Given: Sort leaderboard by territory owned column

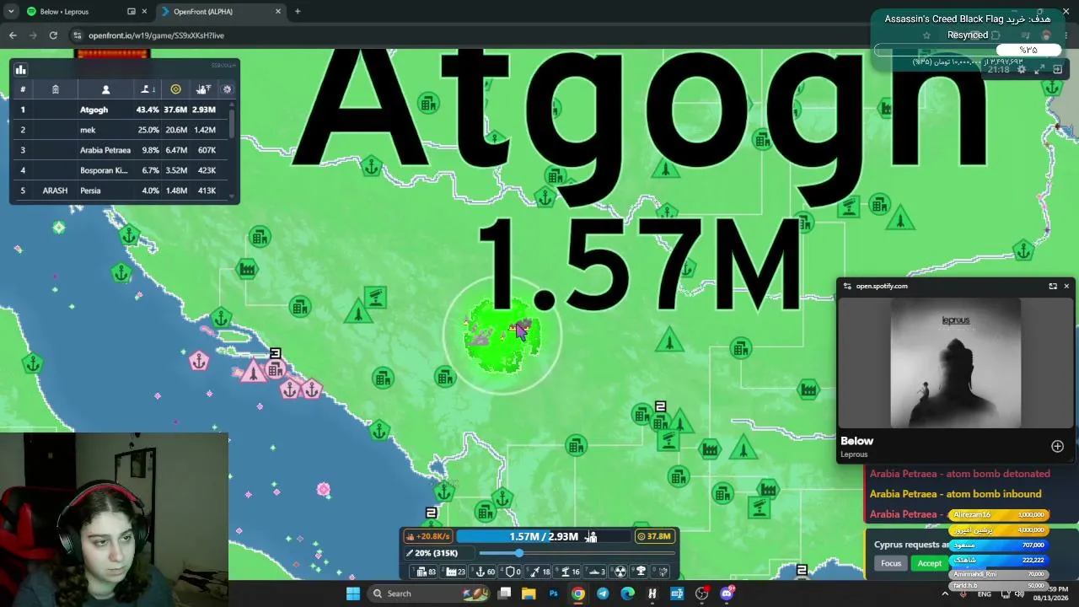Looking at the screenshot, I should point(148,89).
